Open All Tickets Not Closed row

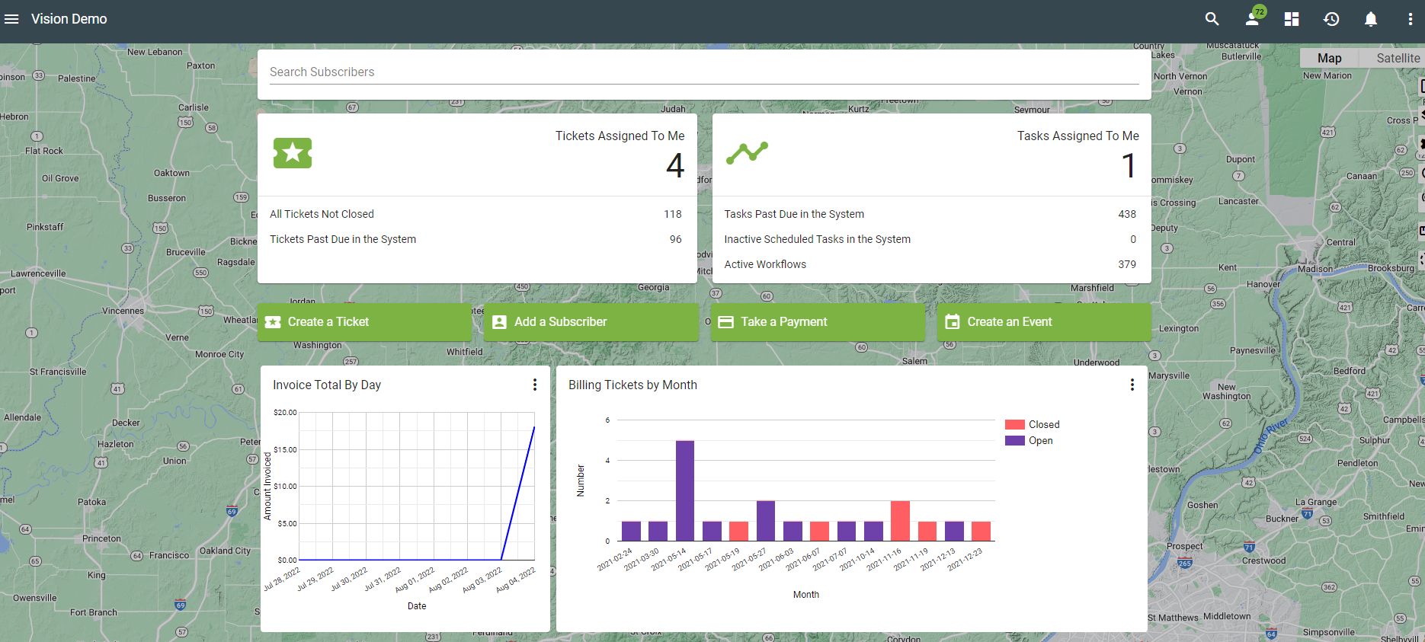(x=477, y=214)
